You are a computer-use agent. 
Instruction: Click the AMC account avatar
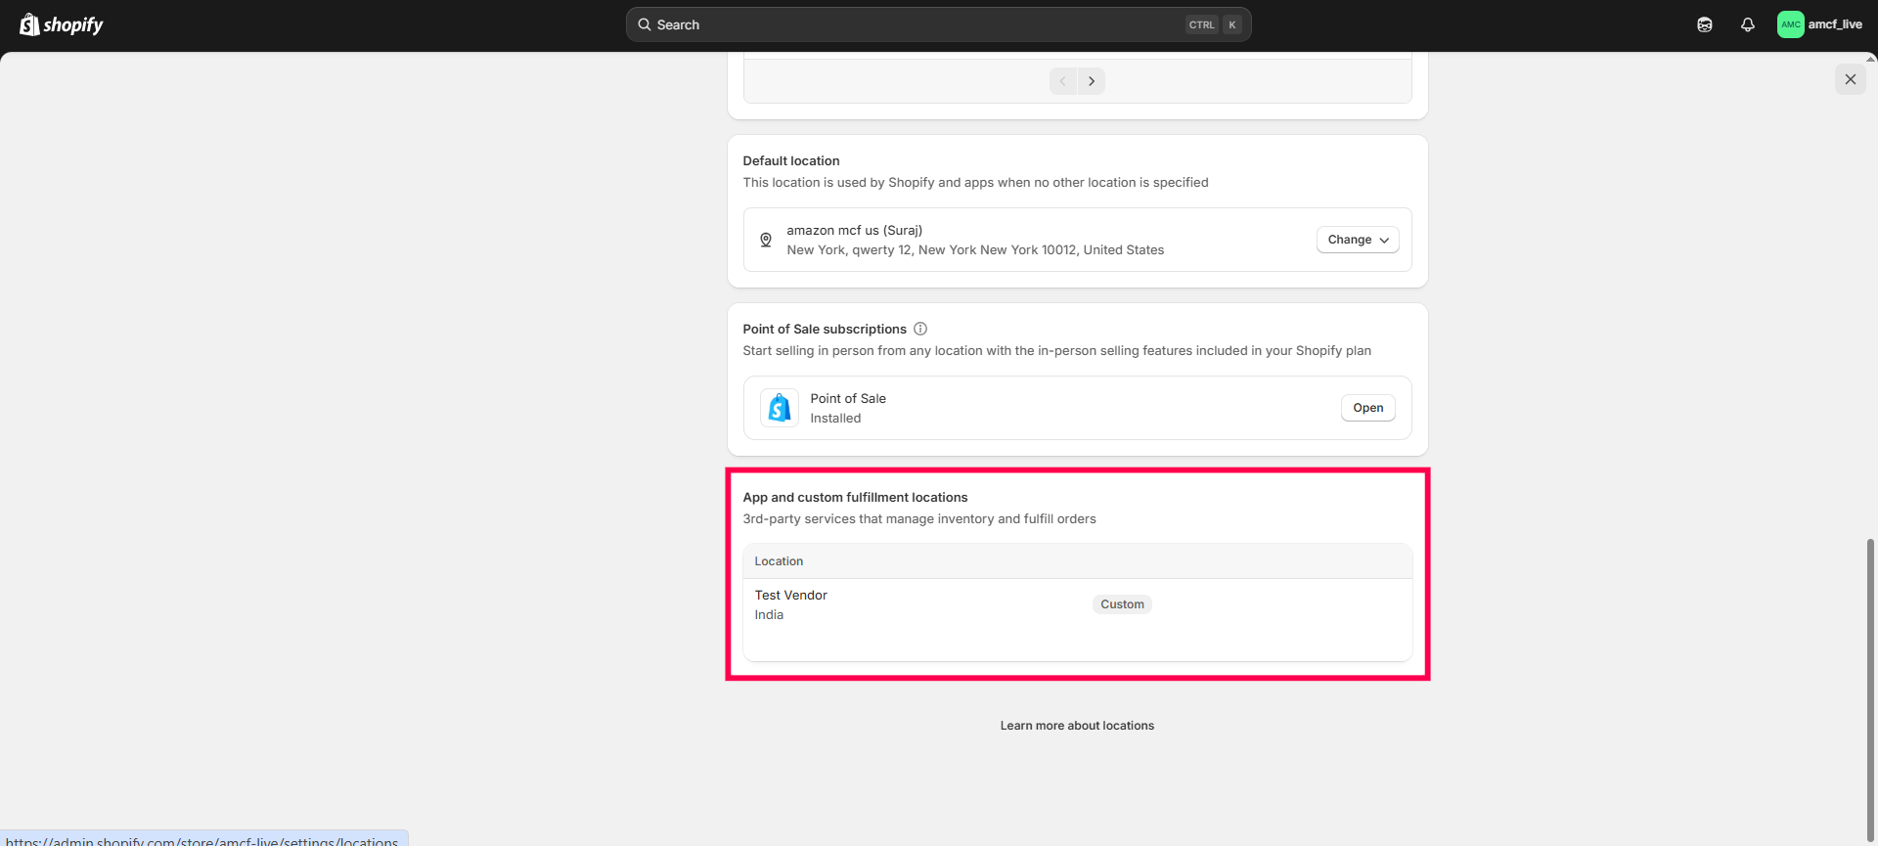coord(1790,24)
